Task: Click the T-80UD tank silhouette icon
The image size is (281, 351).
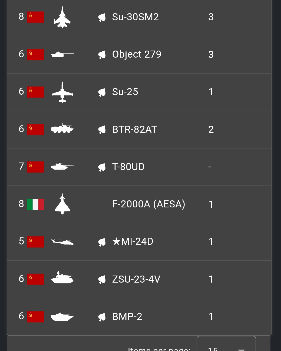Action: click(62, 167)
